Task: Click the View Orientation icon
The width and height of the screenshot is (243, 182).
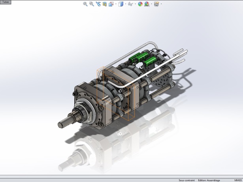Action: (111, 4)
